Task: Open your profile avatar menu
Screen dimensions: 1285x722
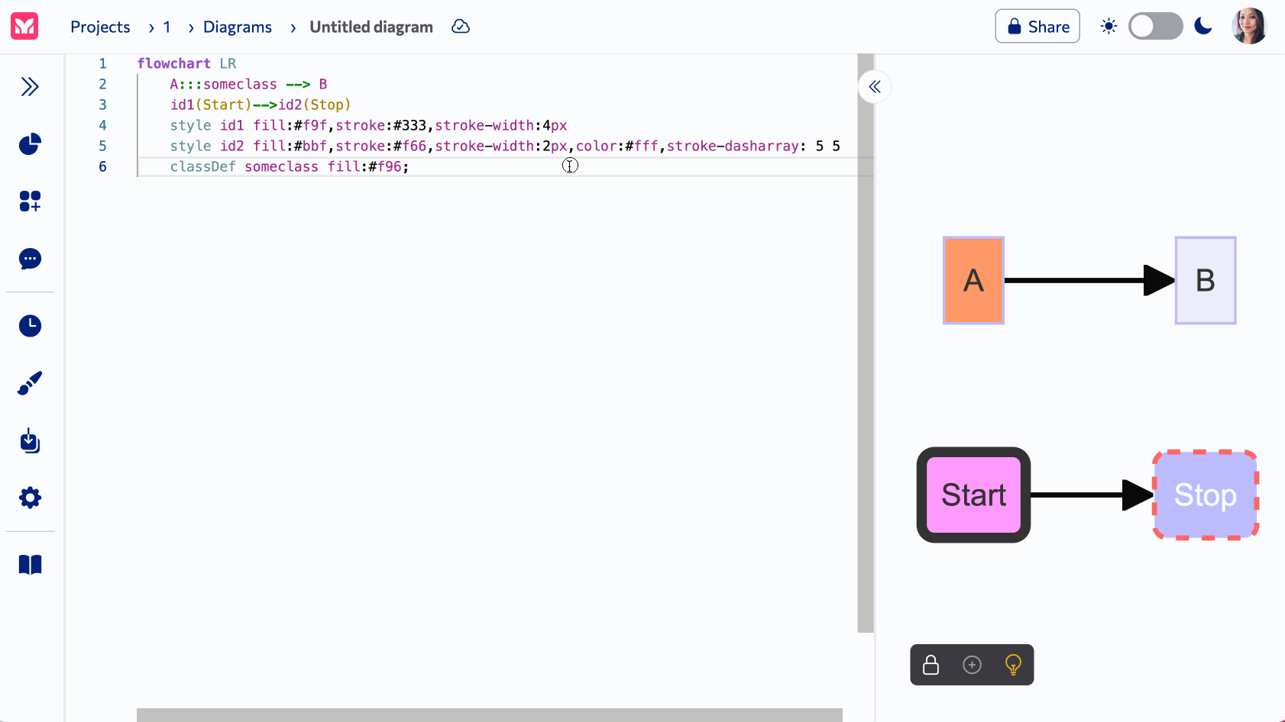Action: tap(1249, 25)
